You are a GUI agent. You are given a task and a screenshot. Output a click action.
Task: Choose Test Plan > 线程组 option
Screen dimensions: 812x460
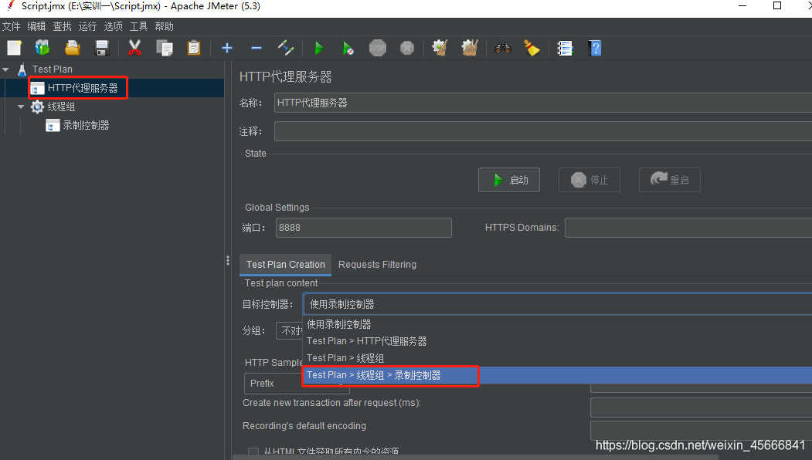[557, 358]
